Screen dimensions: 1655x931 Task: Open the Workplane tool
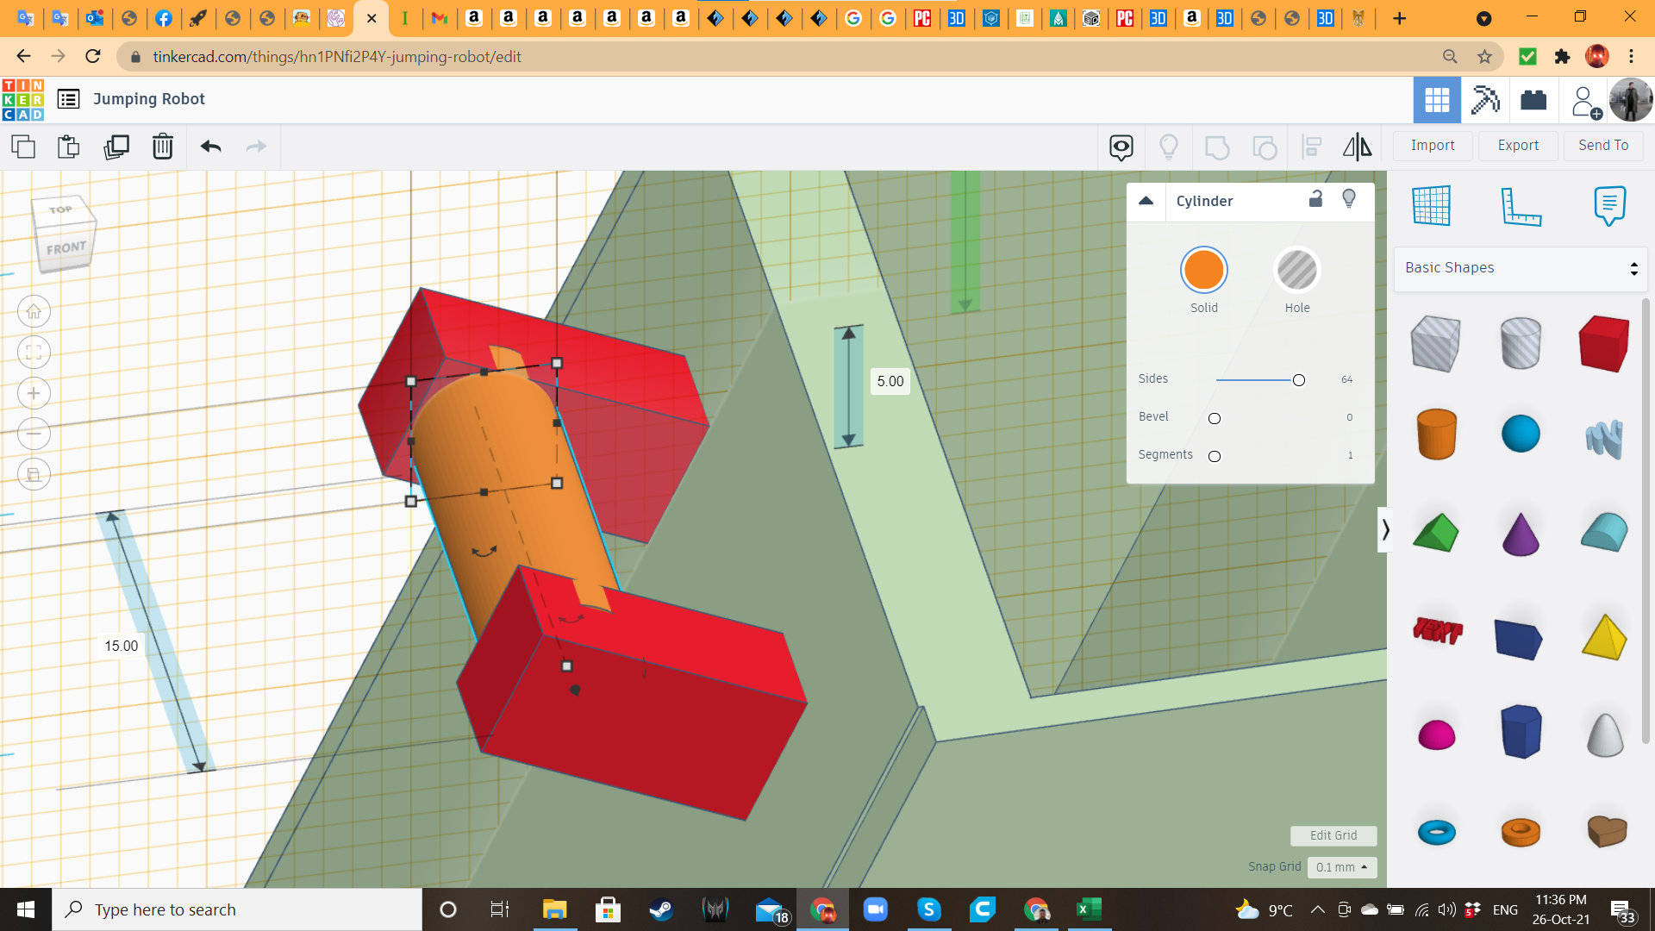click(1431, 206)
